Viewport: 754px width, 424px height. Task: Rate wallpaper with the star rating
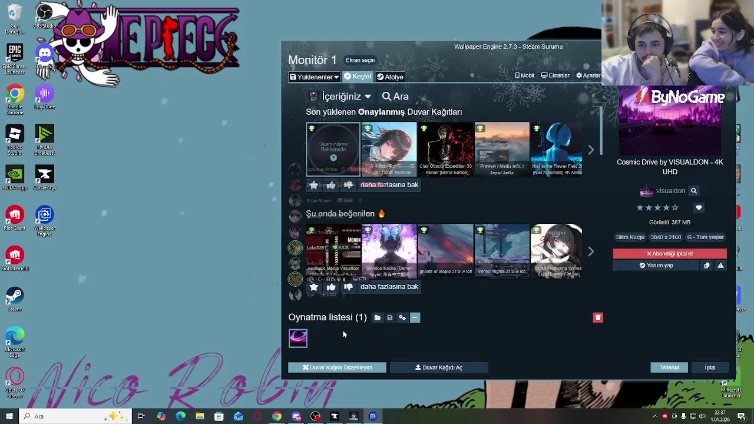tap(657, 208)
